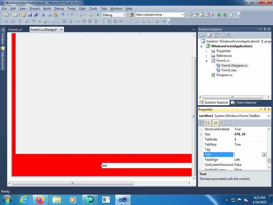The width and height of the screenshot is (273, 205).
Task: Open the Debug menu
Action: point(59,8)
